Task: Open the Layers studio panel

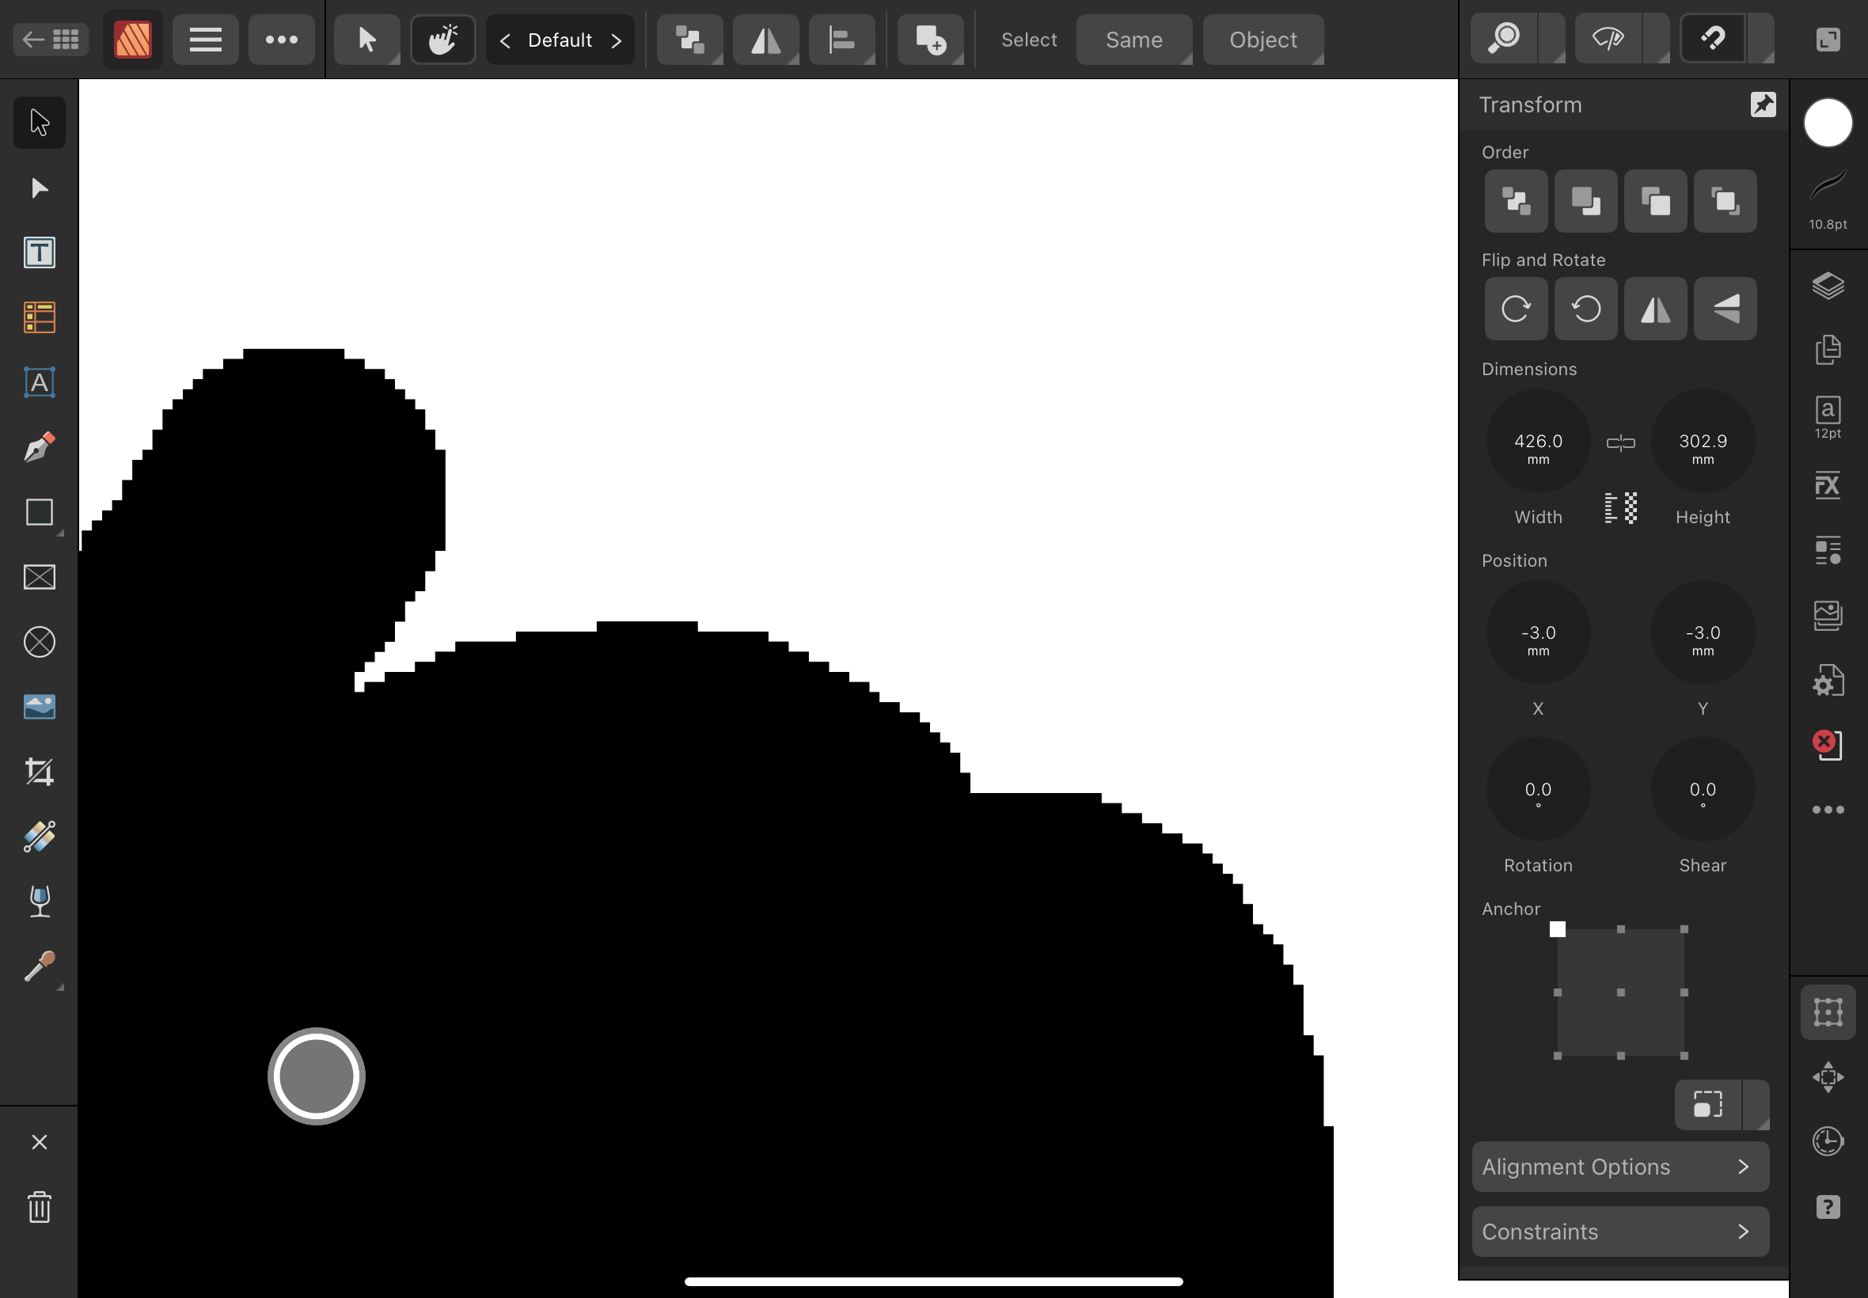Action: (1828, 287)
